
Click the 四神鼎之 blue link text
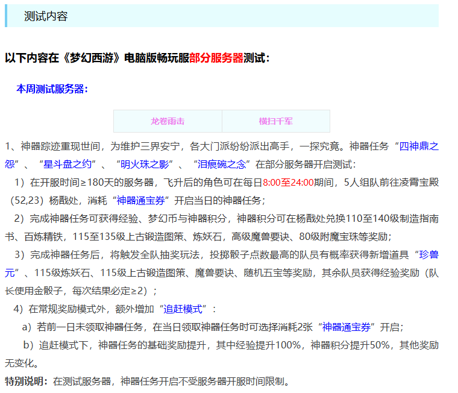coord(419,146)
